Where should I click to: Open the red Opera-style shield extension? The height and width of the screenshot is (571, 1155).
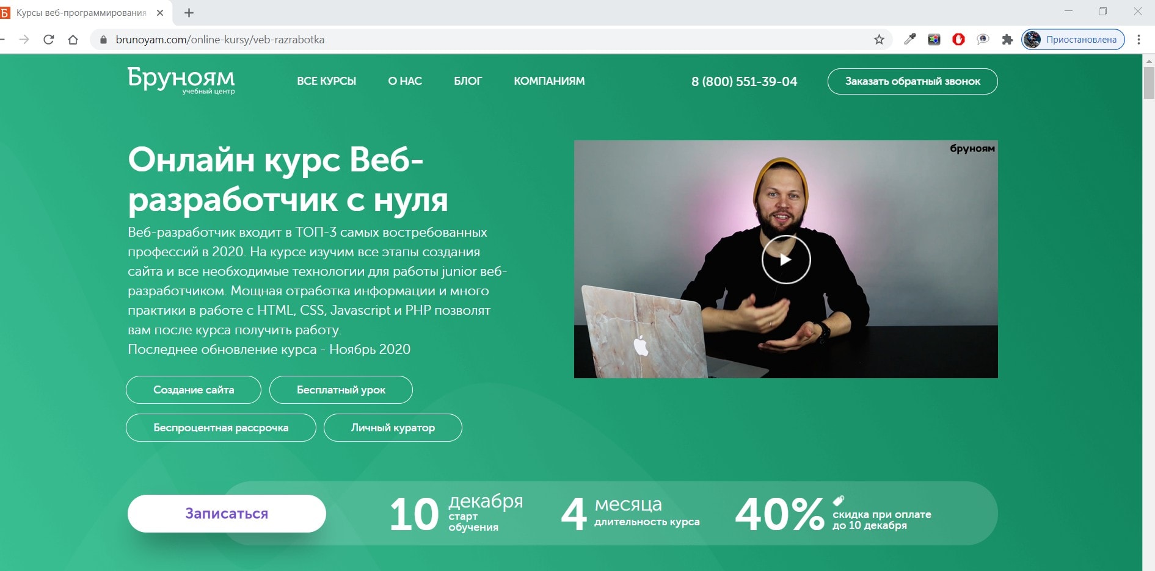pyautogui.click(x=958, y=40)
